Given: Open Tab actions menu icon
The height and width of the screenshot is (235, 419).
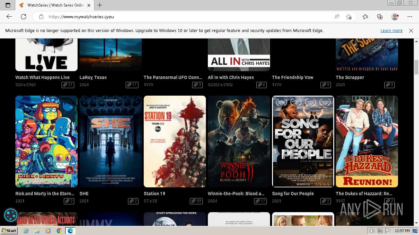Looking at the screenshot, I should pos(8,5).
